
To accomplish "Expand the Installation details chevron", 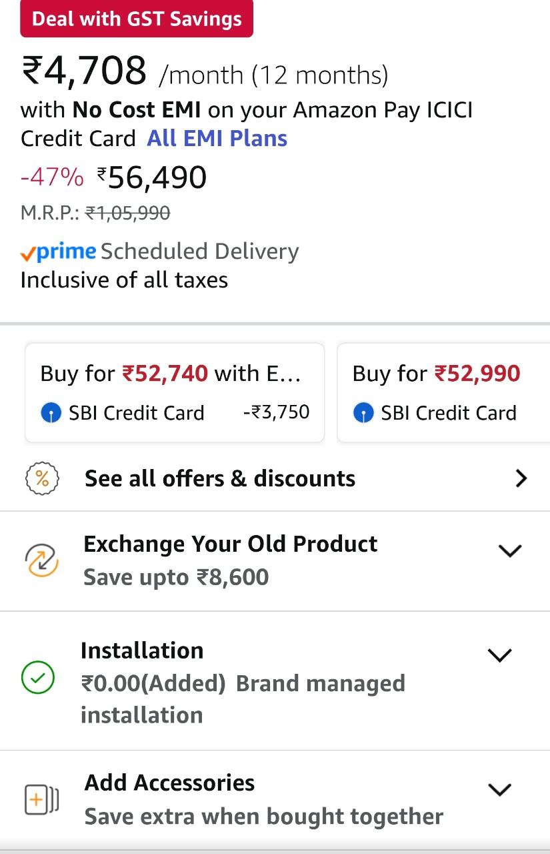I will pyautogui.click(x=499, y=656).
